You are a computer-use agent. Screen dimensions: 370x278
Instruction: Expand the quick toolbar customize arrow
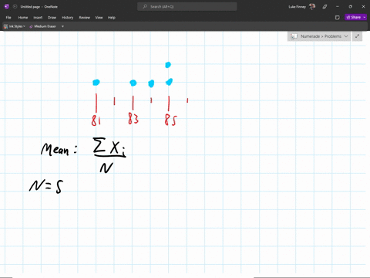click(x=62, y=26)
